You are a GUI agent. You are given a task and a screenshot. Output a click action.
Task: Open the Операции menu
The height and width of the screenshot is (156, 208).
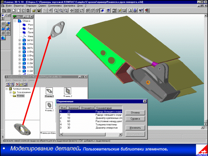click(31, 6)
